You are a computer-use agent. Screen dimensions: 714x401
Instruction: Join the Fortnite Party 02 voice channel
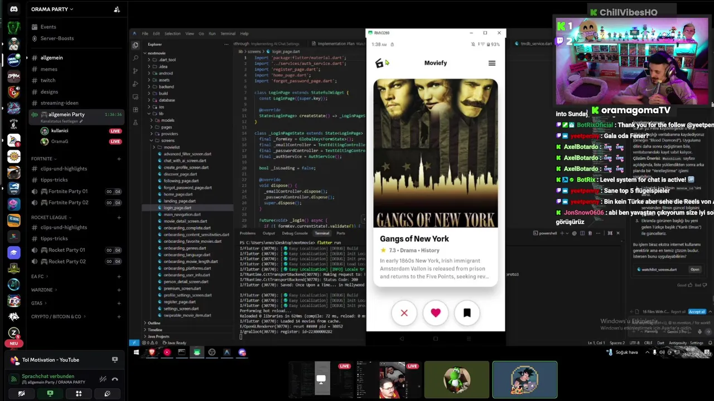click(67, 203)
